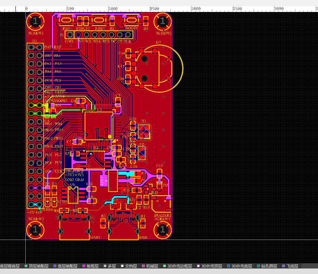Click the square pin-1 pad beside BAT
The height and width of the screenshot is (274, 318).
pos(31,47)
